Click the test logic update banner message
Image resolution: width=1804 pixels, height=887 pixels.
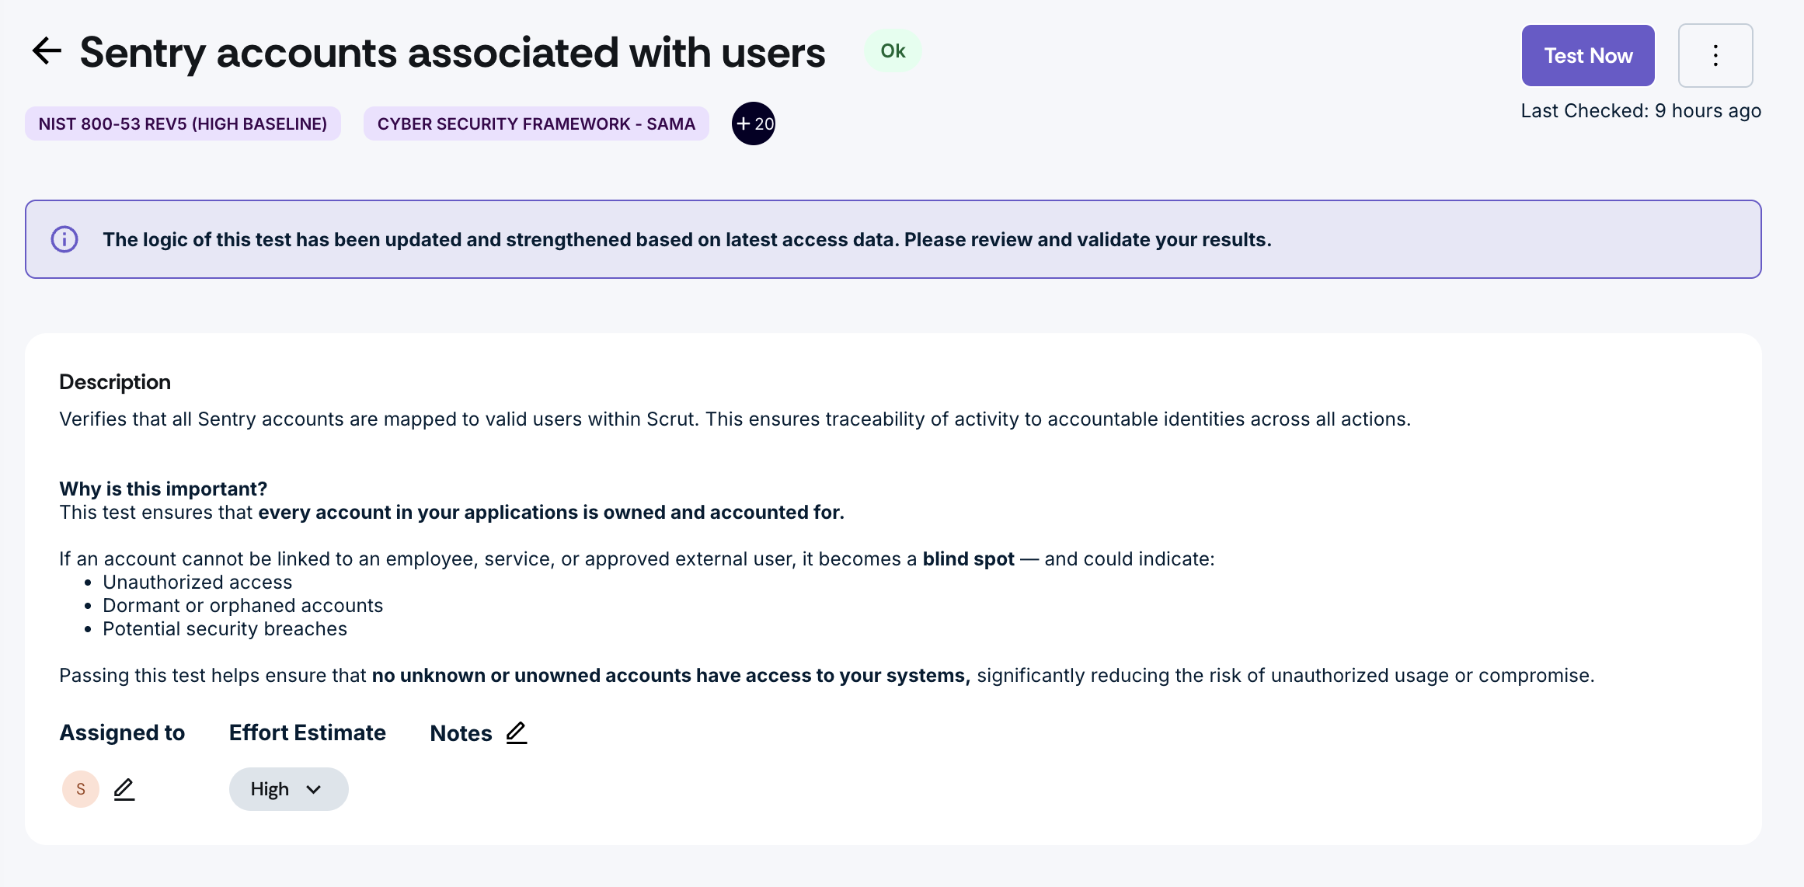(687, 239)
